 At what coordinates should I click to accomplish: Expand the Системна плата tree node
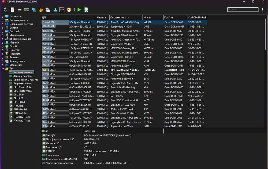(3, 20)
